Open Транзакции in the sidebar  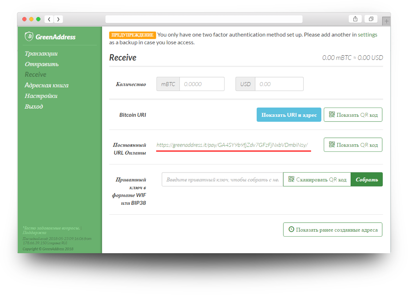[41, 53]
